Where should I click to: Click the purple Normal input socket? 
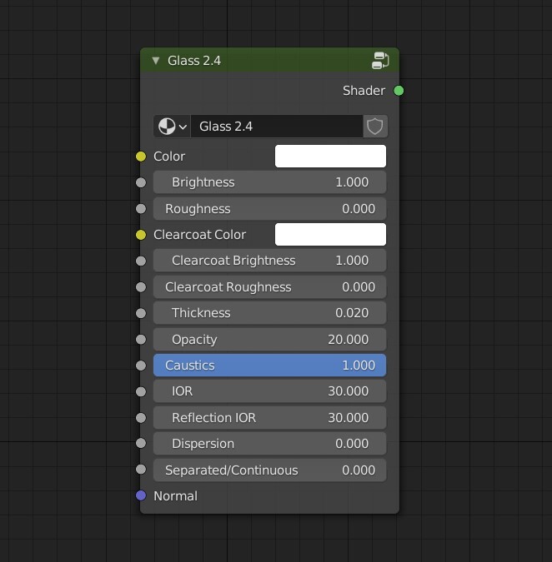[x=141, y=495]
